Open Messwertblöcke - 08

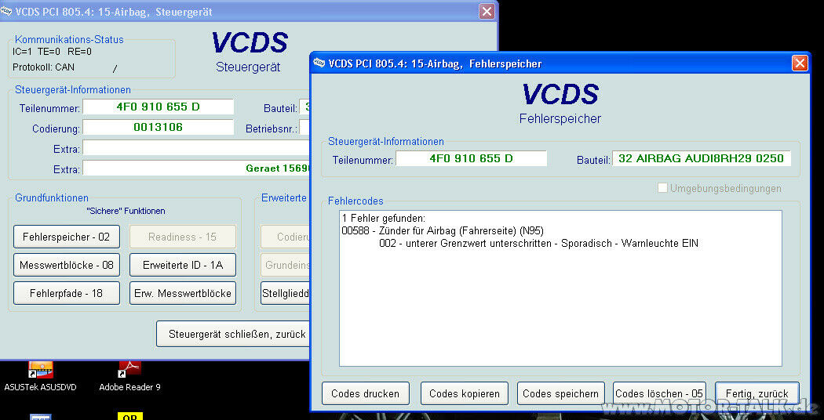point(66,265)
